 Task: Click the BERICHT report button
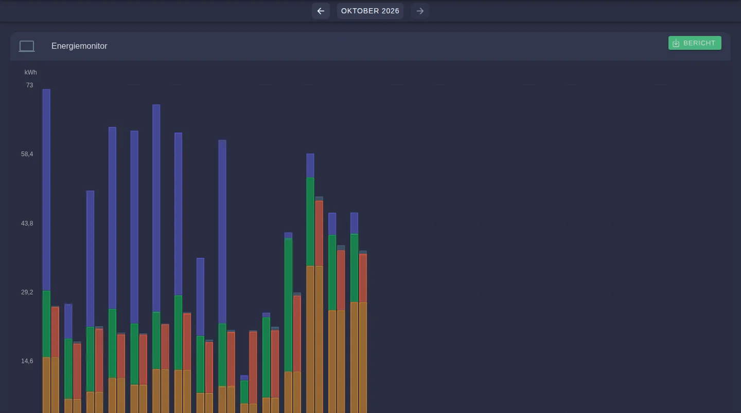pos(695,43)
